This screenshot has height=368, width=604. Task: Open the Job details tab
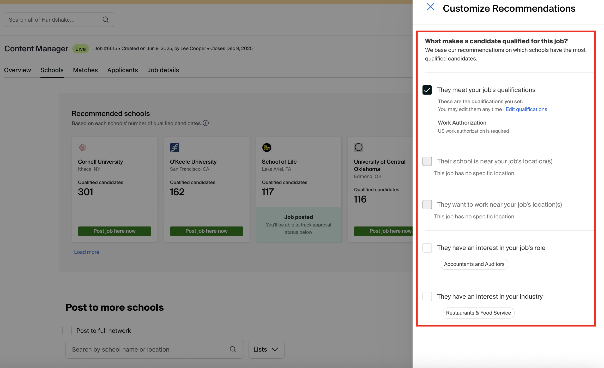[163, 70]
